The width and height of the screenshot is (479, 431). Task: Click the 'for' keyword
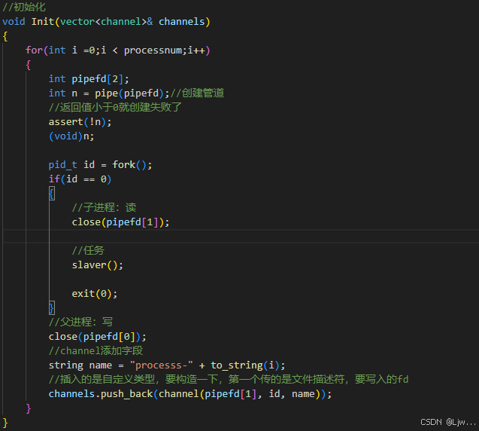(x=34, y=50)
